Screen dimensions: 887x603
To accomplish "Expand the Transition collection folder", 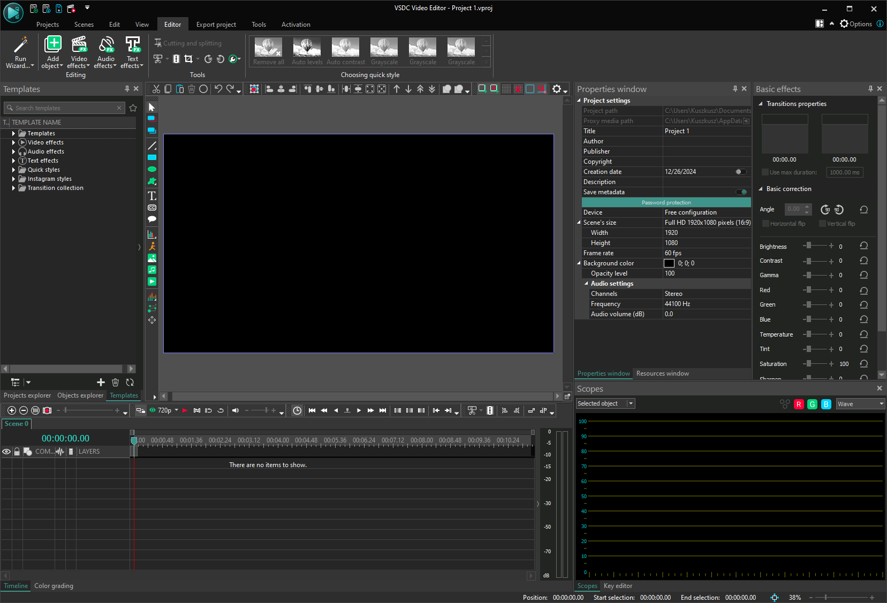I will click(x=13, y=188).
